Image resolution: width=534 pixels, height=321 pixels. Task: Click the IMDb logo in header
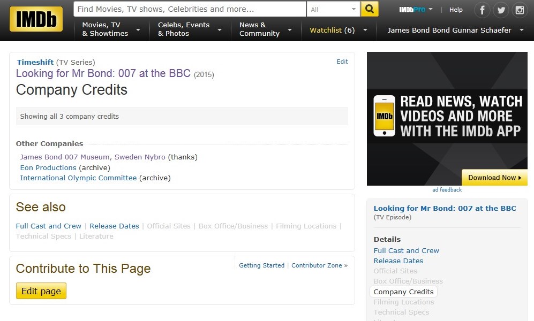coord(36,19)
